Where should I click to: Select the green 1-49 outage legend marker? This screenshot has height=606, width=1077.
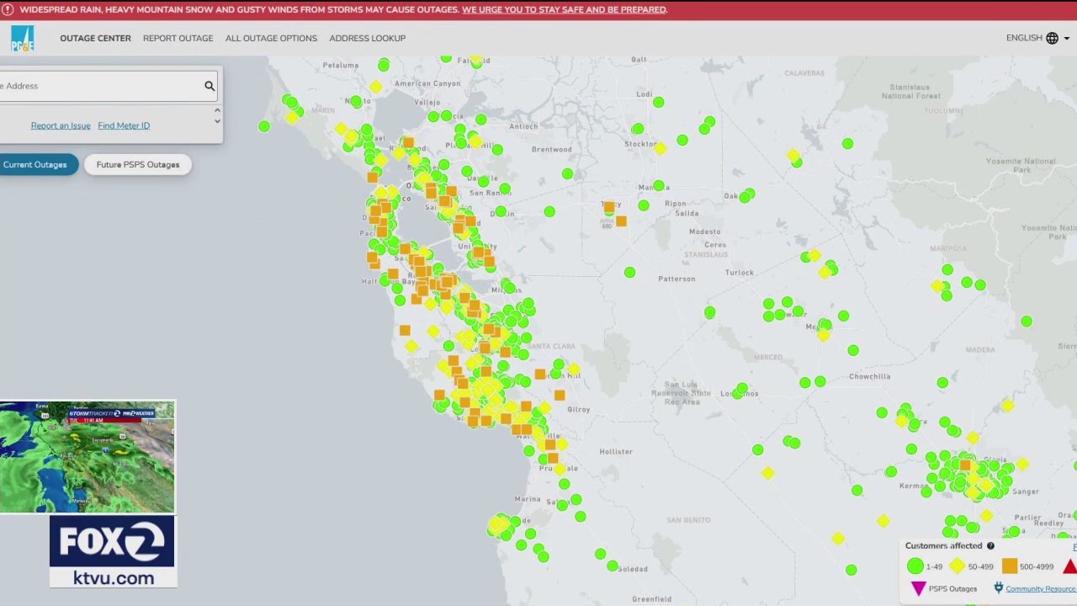(x=915, y=566)
